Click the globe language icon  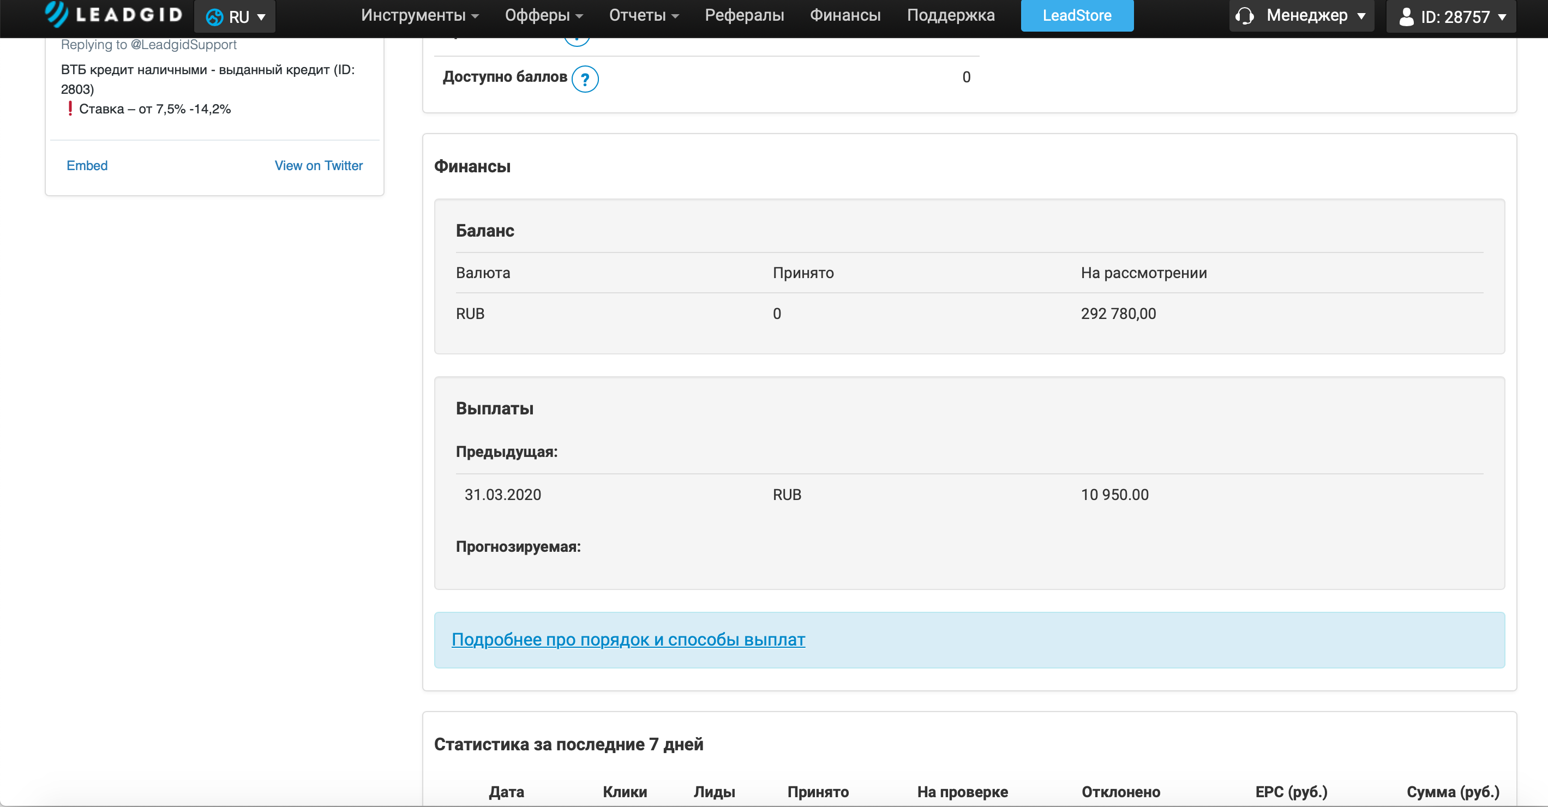pos(214,17)
